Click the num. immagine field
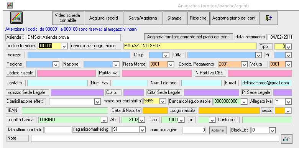Image resolution: width=299 pixels, height=148 pixels. (194, 130)
